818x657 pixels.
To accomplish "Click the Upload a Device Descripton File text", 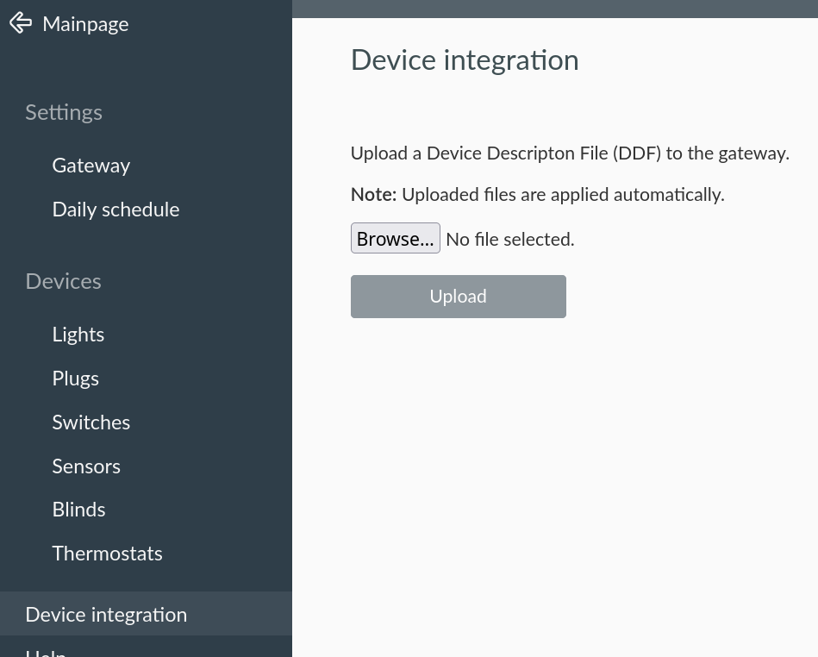I will click(x=571, y=153).
